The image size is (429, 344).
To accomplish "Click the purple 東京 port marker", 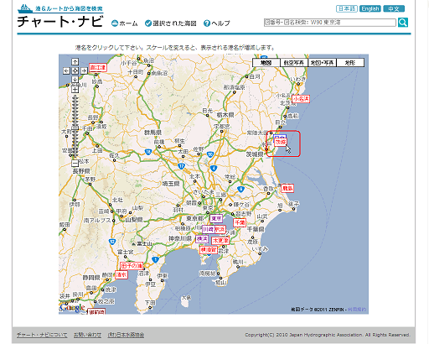I will click(216, 218).
